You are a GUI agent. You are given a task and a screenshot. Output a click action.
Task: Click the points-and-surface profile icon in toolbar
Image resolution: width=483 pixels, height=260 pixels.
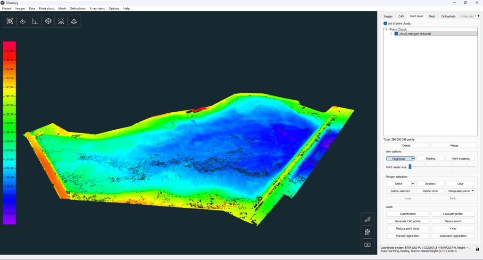[61, 21]
